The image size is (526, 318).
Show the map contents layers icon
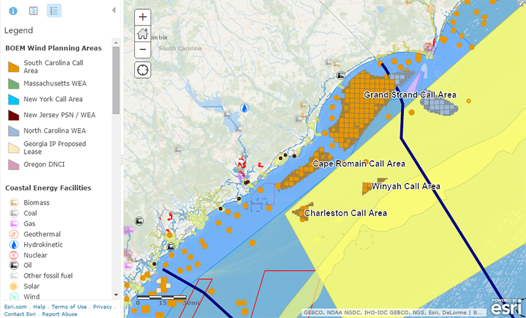(x=34, y=11)
